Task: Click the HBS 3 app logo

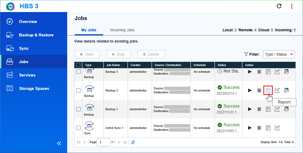Action: click(10, 6)
